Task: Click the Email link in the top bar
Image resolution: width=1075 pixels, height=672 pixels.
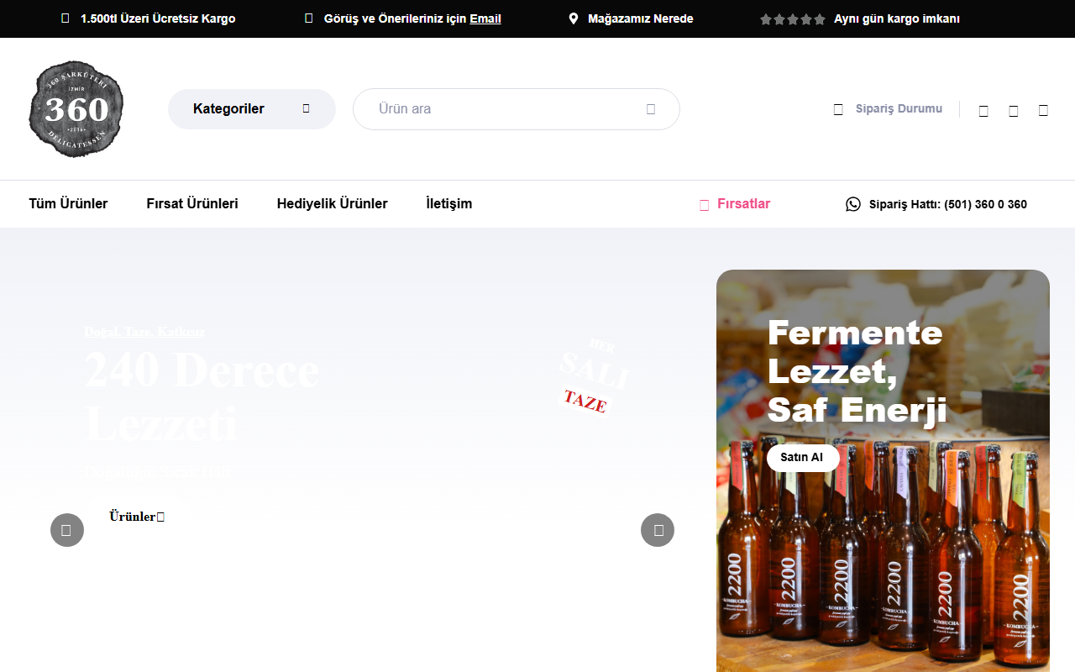Action: pyautogui.click(x=485, y=18)
